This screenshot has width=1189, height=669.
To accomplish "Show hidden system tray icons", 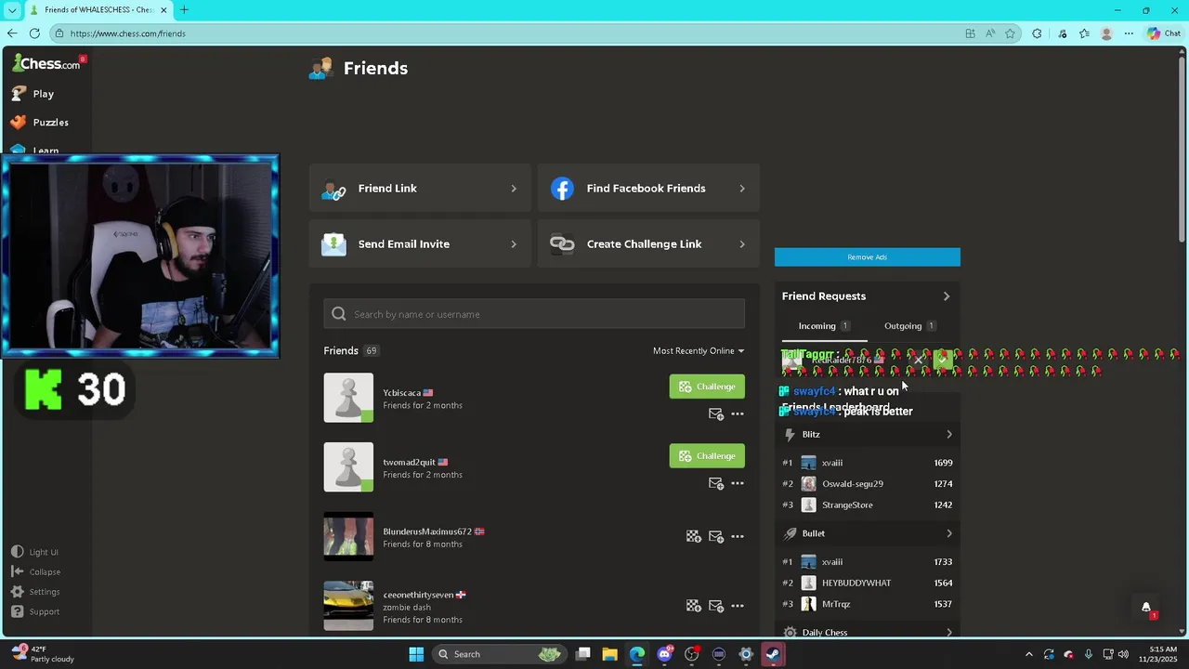I will [1028, 654].
